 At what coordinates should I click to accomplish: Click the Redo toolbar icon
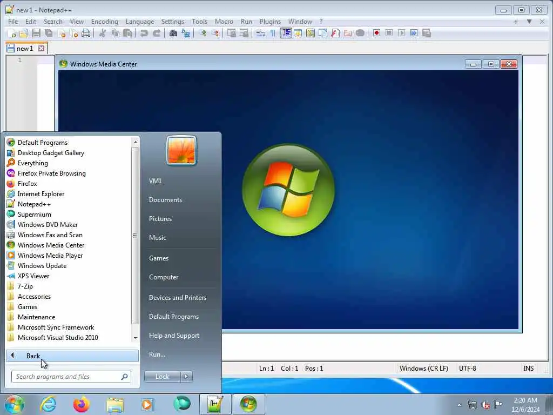(x=157, y=33)
